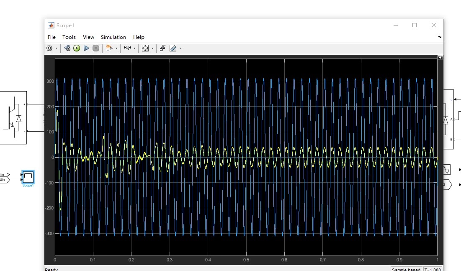
Task: Click the 0.5 x-axis tick label
Action: (246, 260)
